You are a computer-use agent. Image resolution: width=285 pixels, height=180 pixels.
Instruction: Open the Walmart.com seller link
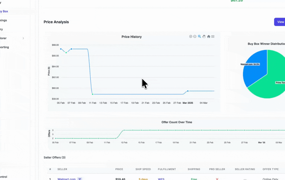(x=66, y=179)
